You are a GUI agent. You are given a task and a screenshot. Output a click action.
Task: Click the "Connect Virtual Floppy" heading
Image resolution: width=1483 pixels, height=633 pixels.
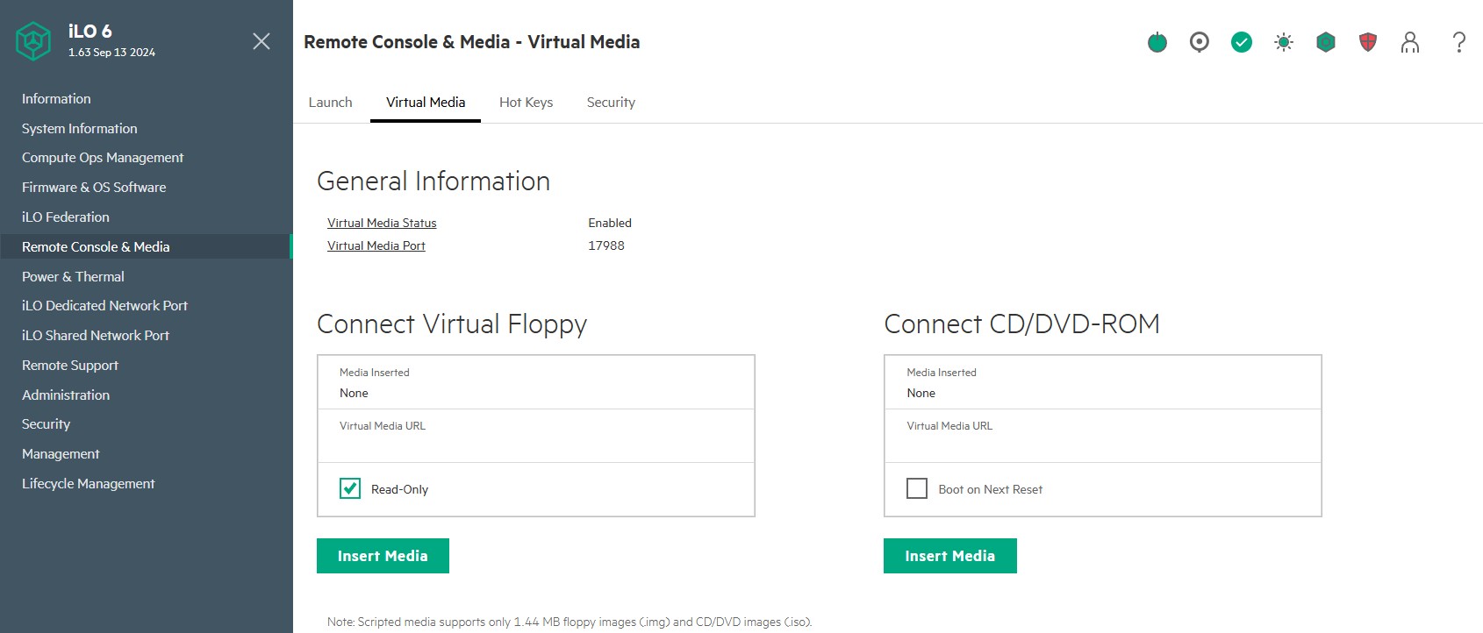click(x=452, y=324)
